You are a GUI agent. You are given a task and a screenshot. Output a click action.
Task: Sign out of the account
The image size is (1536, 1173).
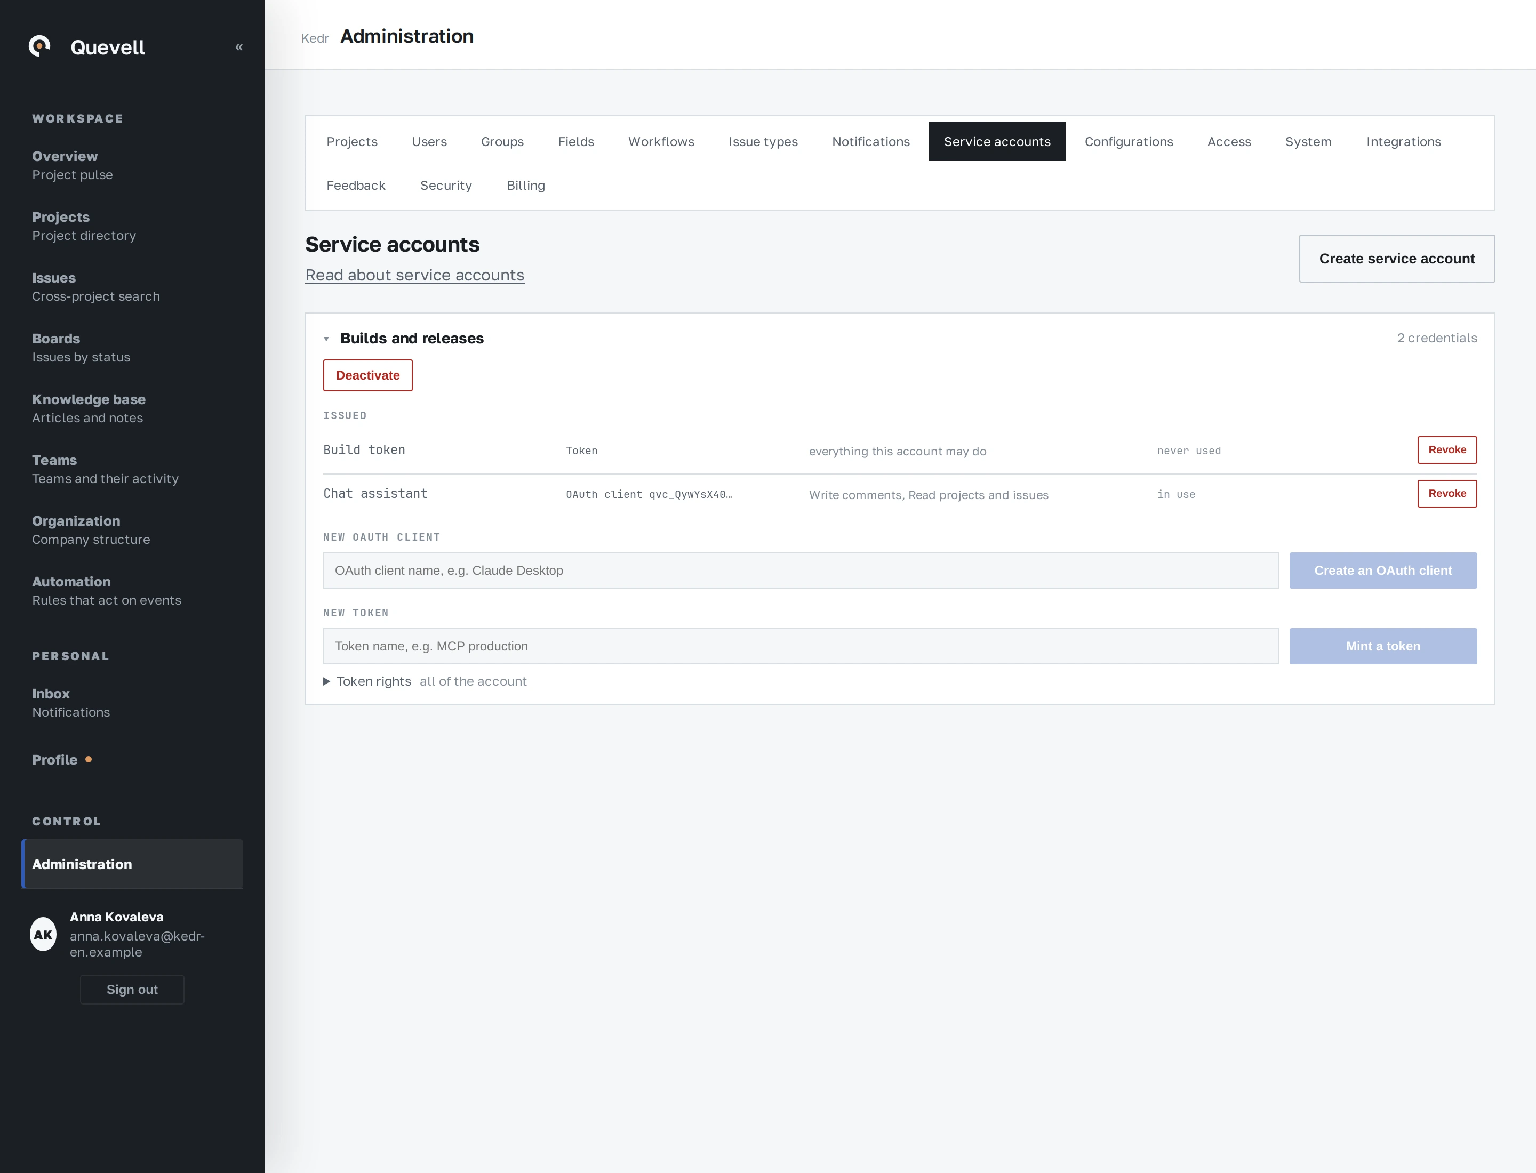pos(132,990)
